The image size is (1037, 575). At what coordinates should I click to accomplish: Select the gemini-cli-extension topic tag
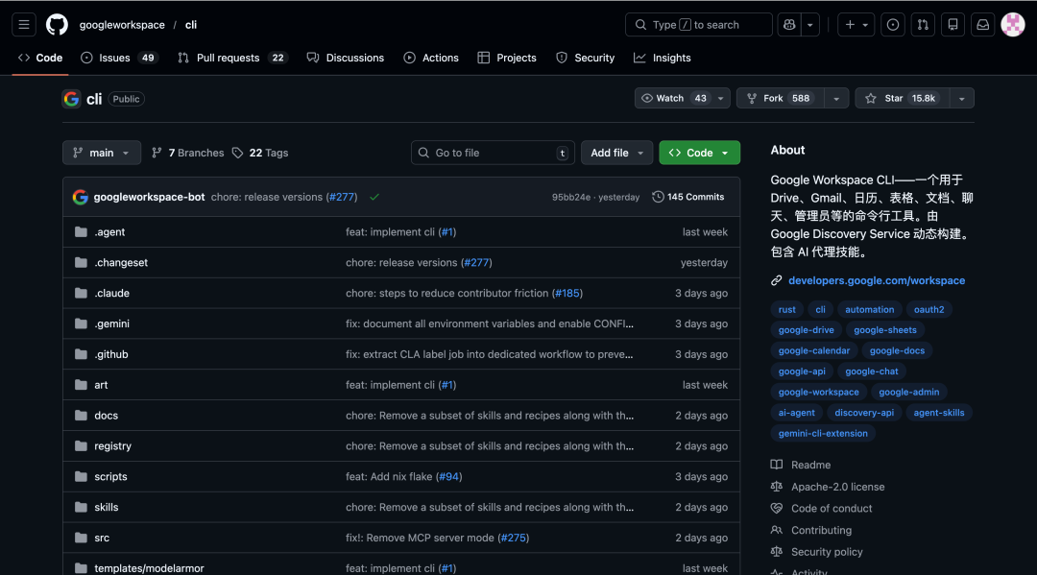click(x=823, y=434)
